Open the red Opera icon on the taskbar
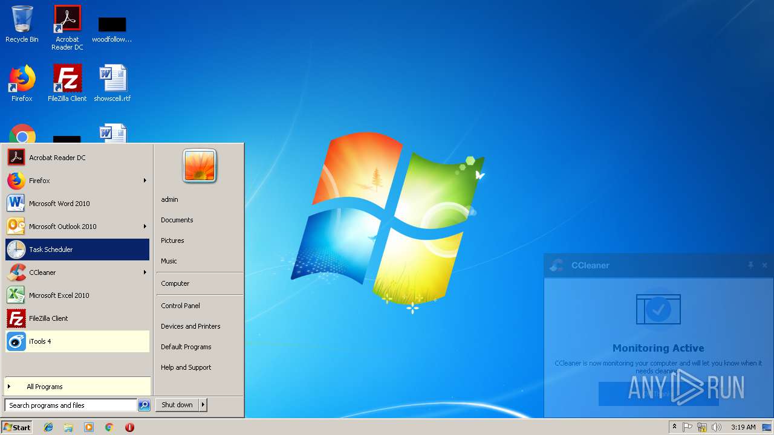774x435 pixels. (129, 427)
